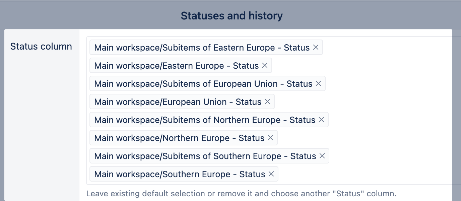Click the default selection hint text

(241, 194)
